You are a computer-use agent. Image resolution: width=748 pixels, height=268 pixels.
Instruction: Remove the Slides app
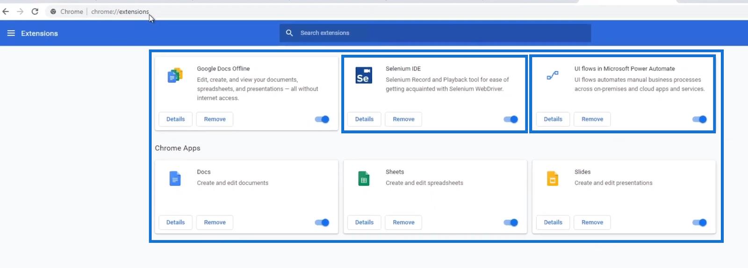pos(592,223)
